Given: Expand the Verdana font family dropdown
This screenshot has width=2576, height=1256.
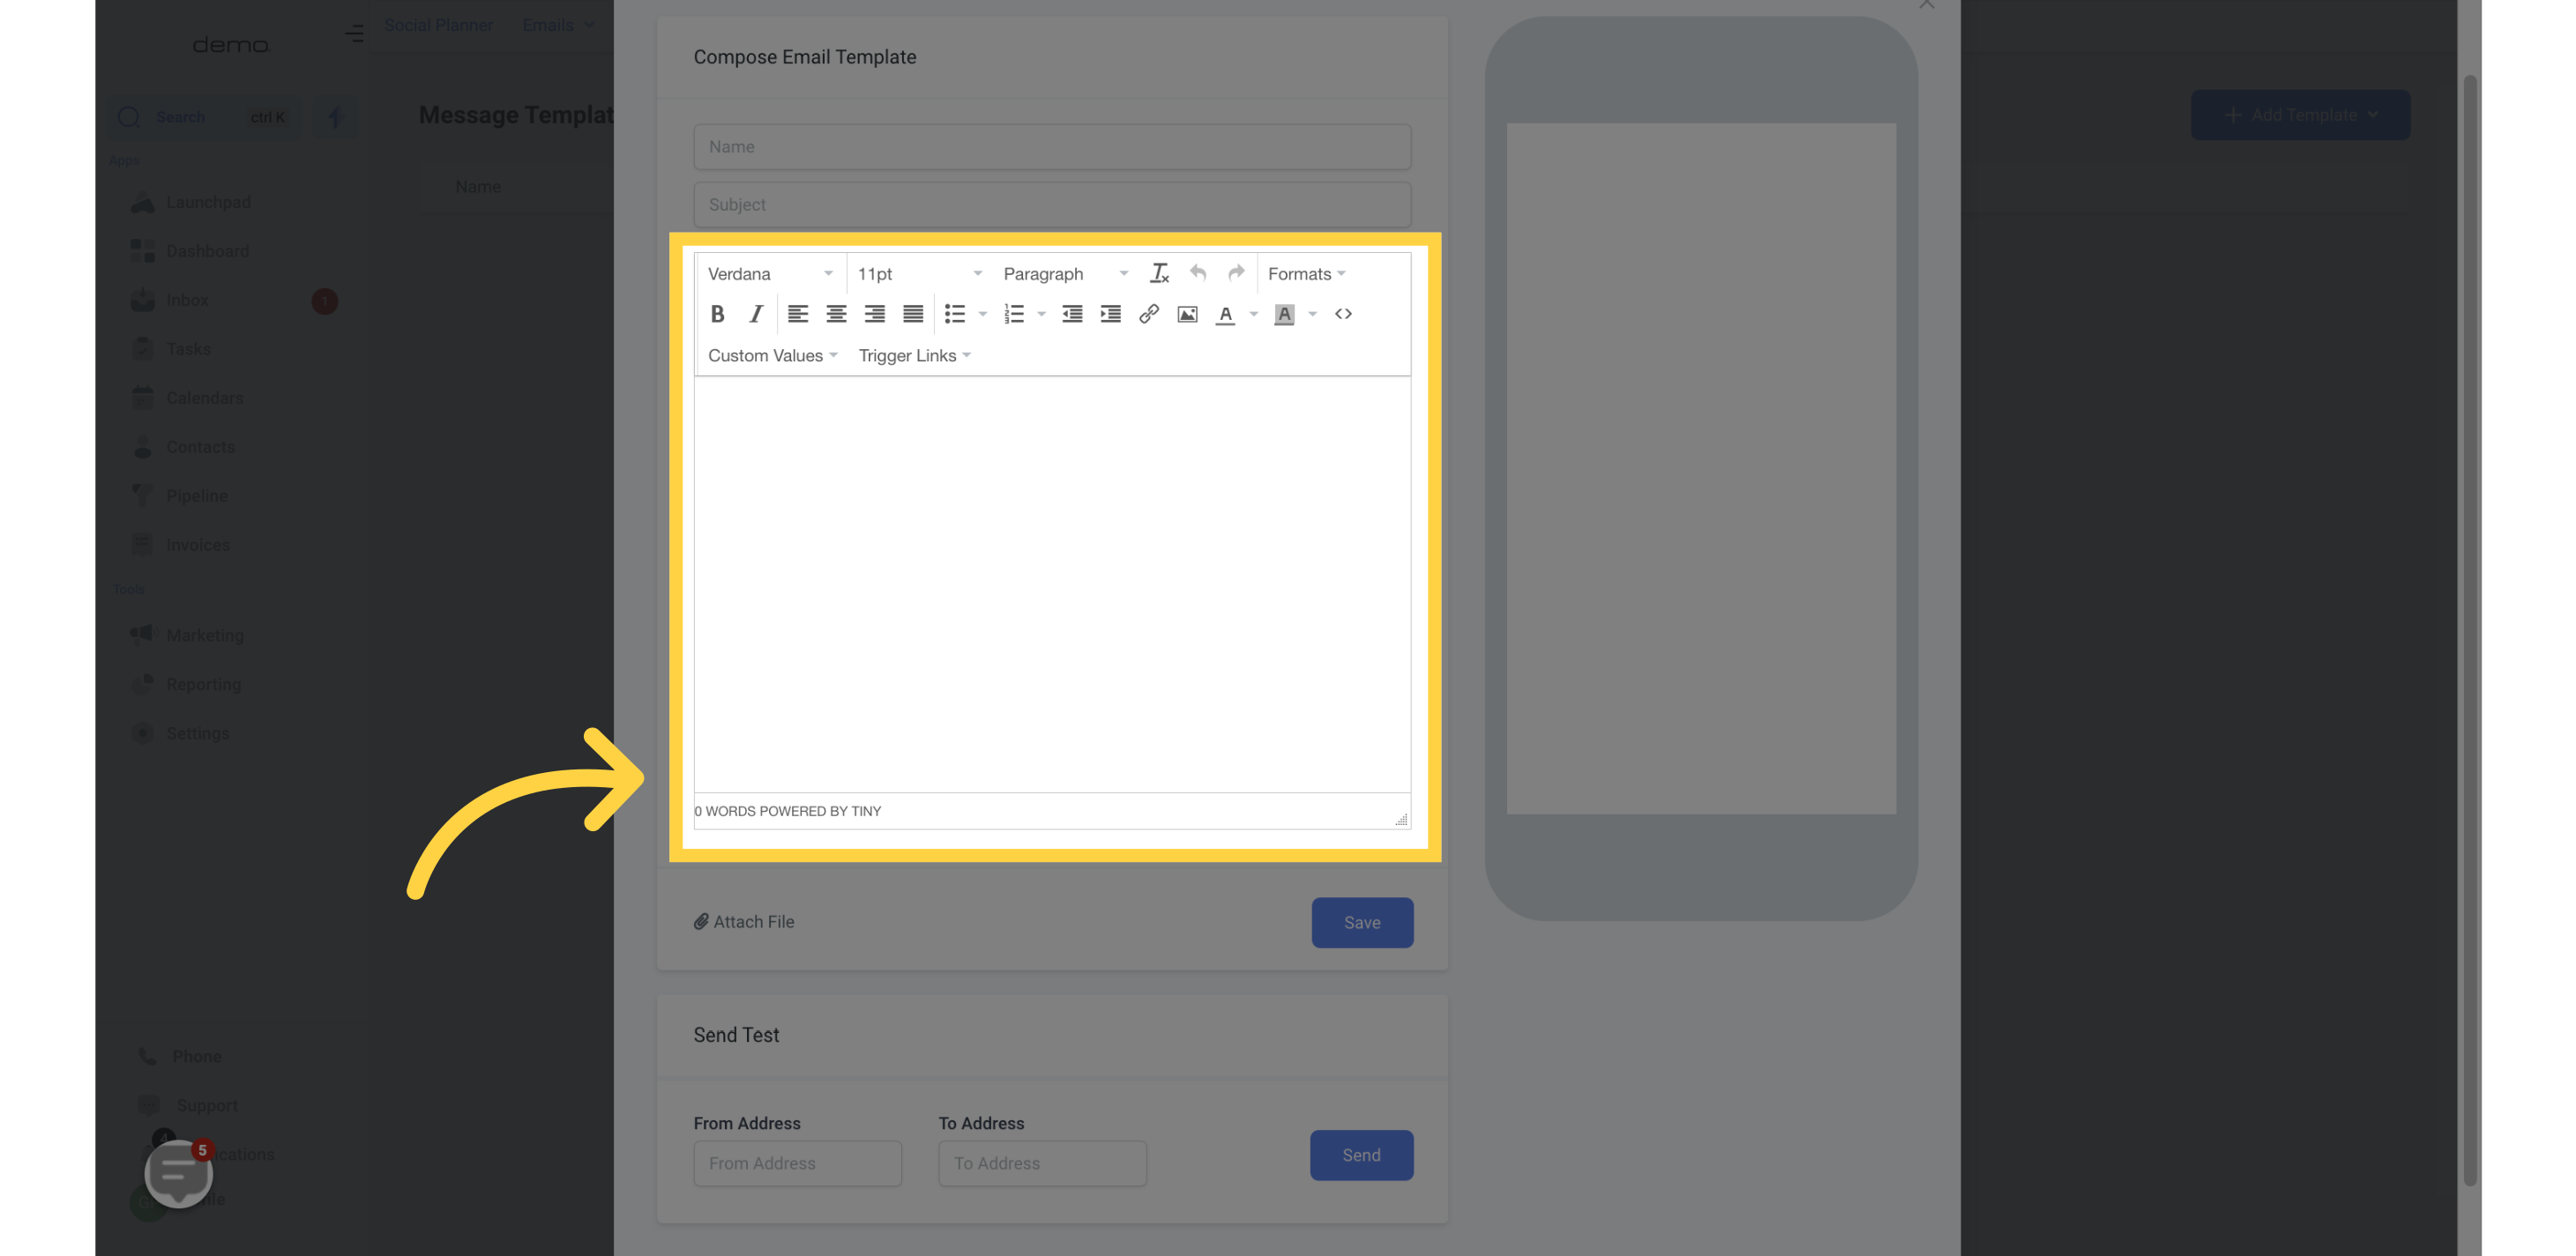Looking at the screenshot, I should (x=767, y=274).
